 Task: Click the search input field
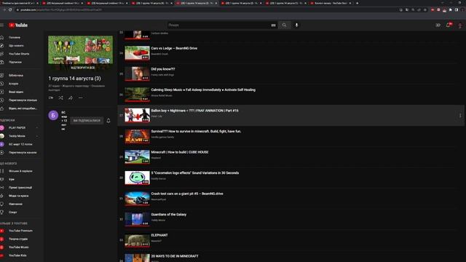pos(218,25)
